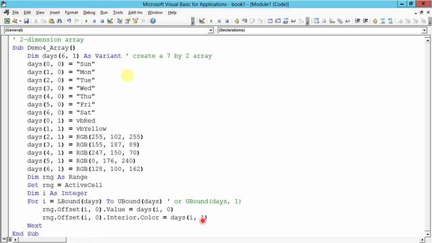
Task: Open the Edit toolbar options overflow arrow
Action: point(430,21)
